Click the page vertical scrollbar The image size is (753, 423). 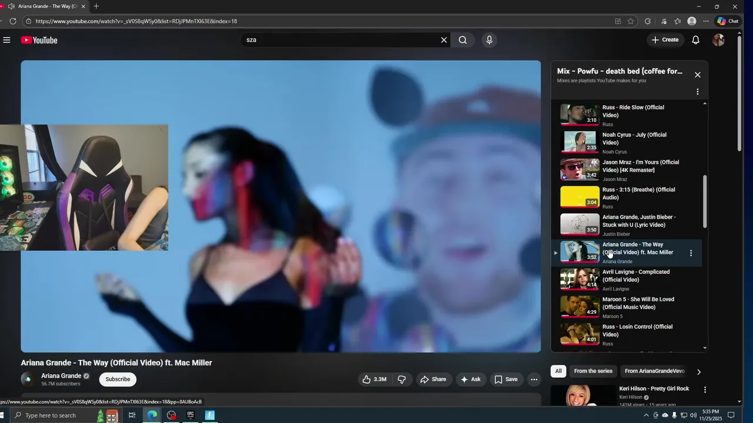[x=739, y=94]
